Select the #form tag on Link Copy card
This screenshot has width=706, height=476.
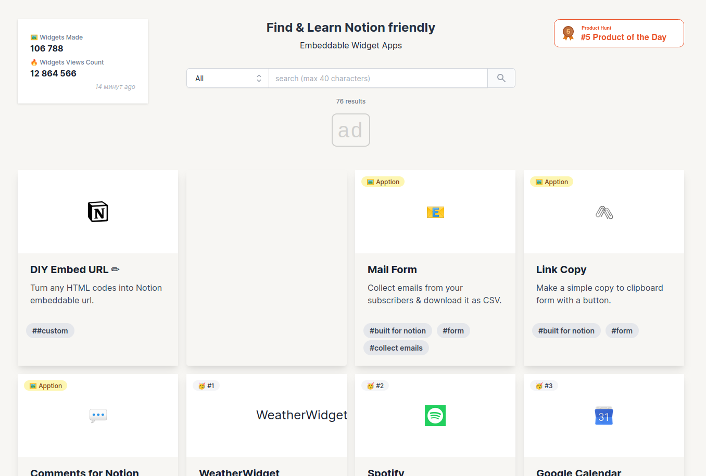point(622,331)
